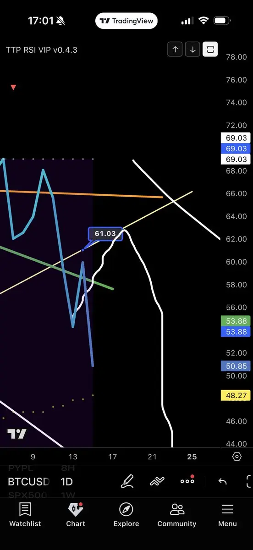
Task: Go to the Community tab
Action: tap(177, 514)
